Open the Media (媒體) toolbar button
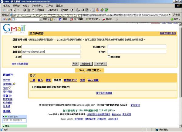This screenshot has width=182, height=132. click(x=65, y=10)
